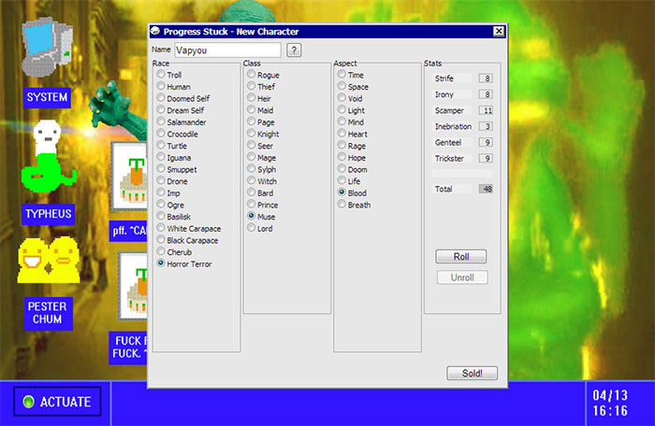The image size is (655, 426).
Task: Open the PESTER CHUM blue label
Action: click(x=48, y=313)
